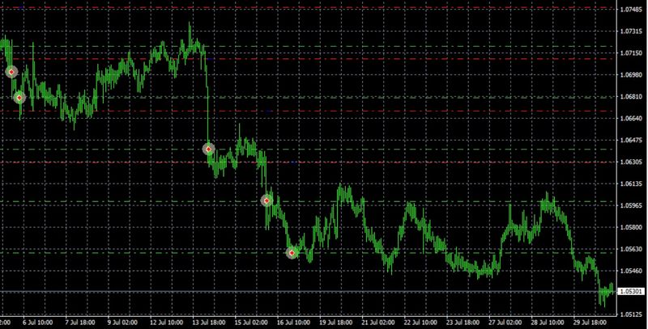Click the trade marker at 13 Jul 18:00
The height and width of the screenshot is (329, 648).
pyautogui.click(x=208, y=150)
